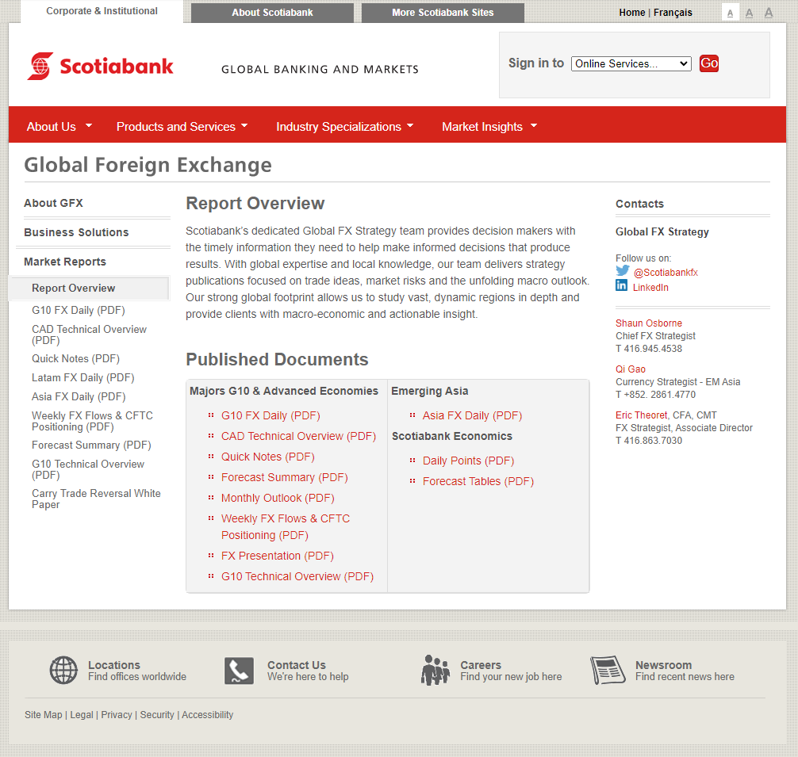Open Legal footer link
Screen dimensions: 798x757
(x=82, y=714)
